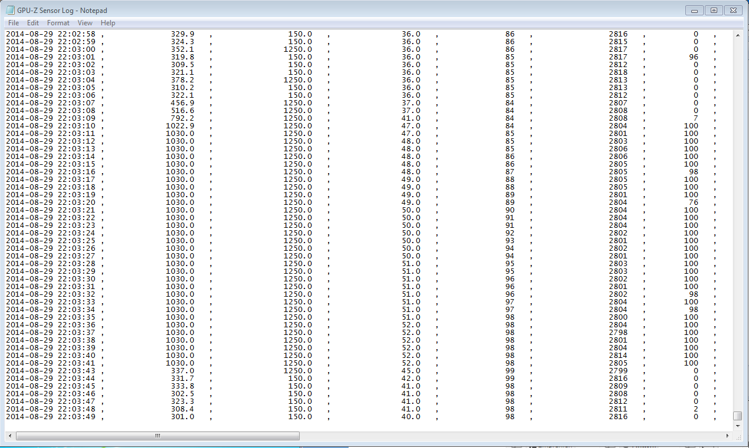Open the Format menu

click(x=58, y=23)
